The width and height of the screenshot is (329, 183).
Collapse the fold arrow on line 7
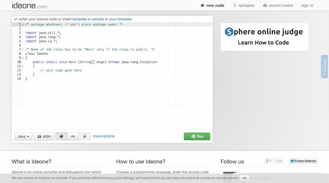[x=23, y=50]
